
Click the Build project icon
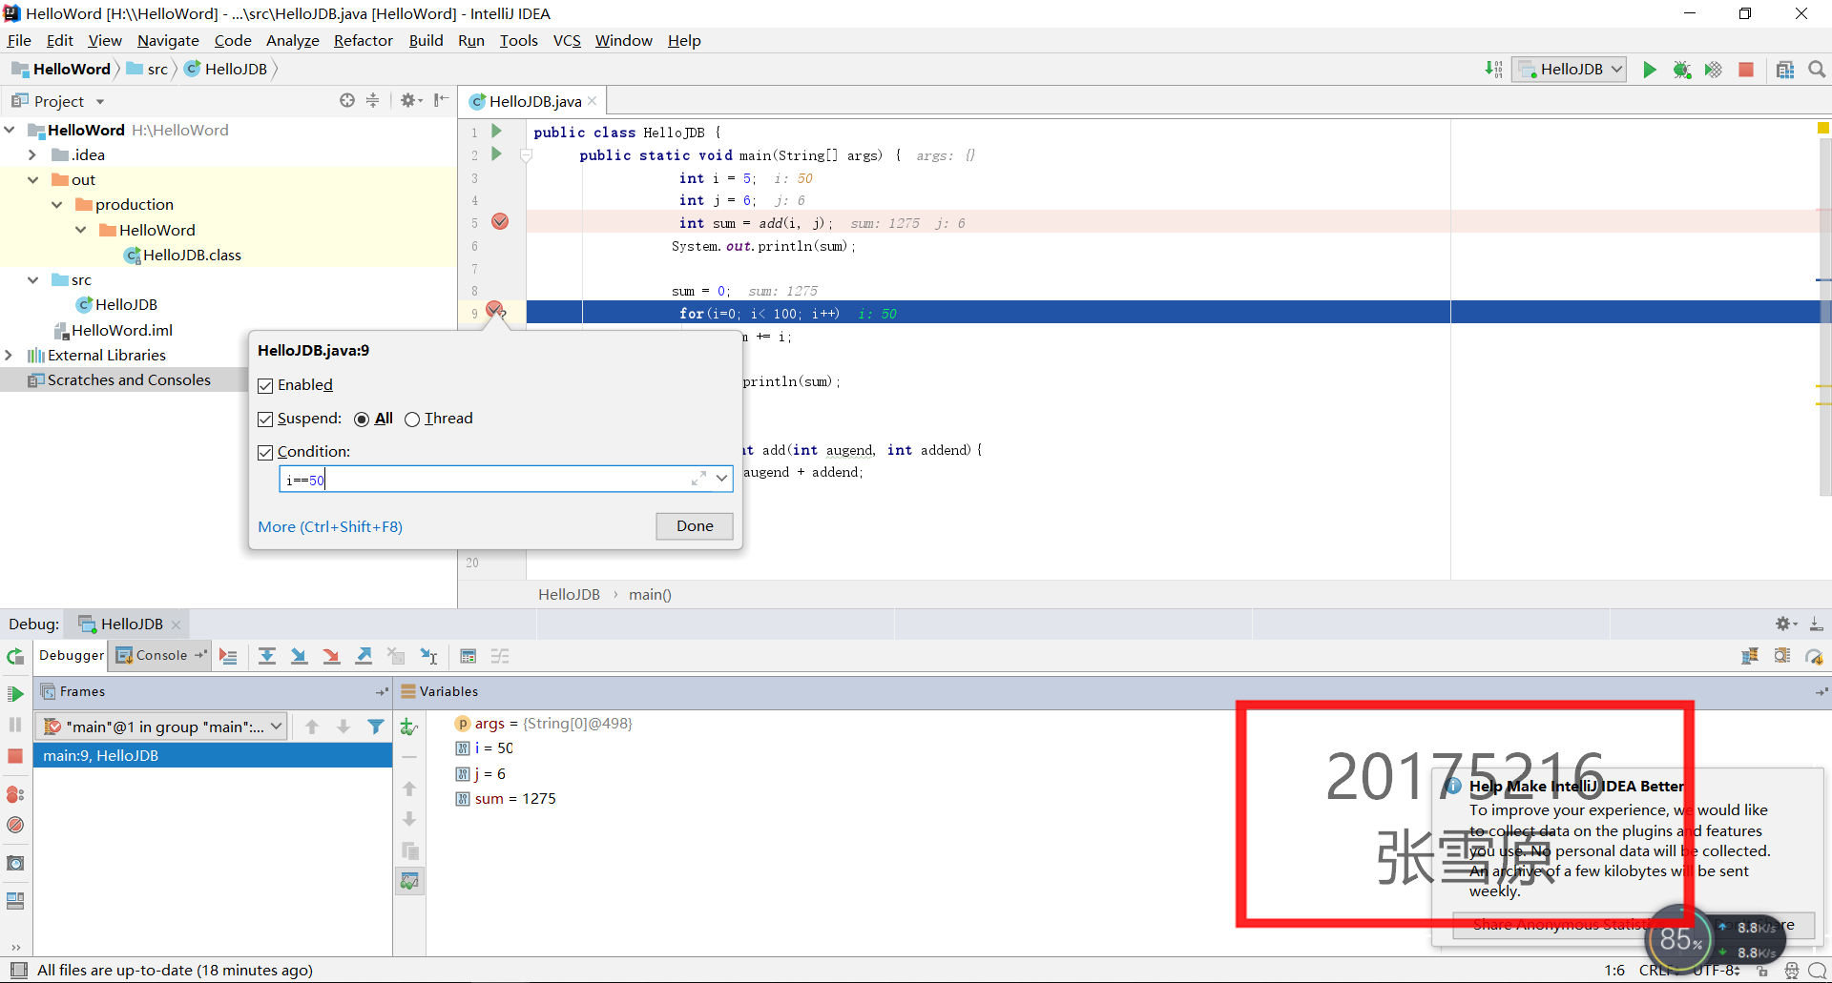pyautogui.click(x=1494, y=70)
